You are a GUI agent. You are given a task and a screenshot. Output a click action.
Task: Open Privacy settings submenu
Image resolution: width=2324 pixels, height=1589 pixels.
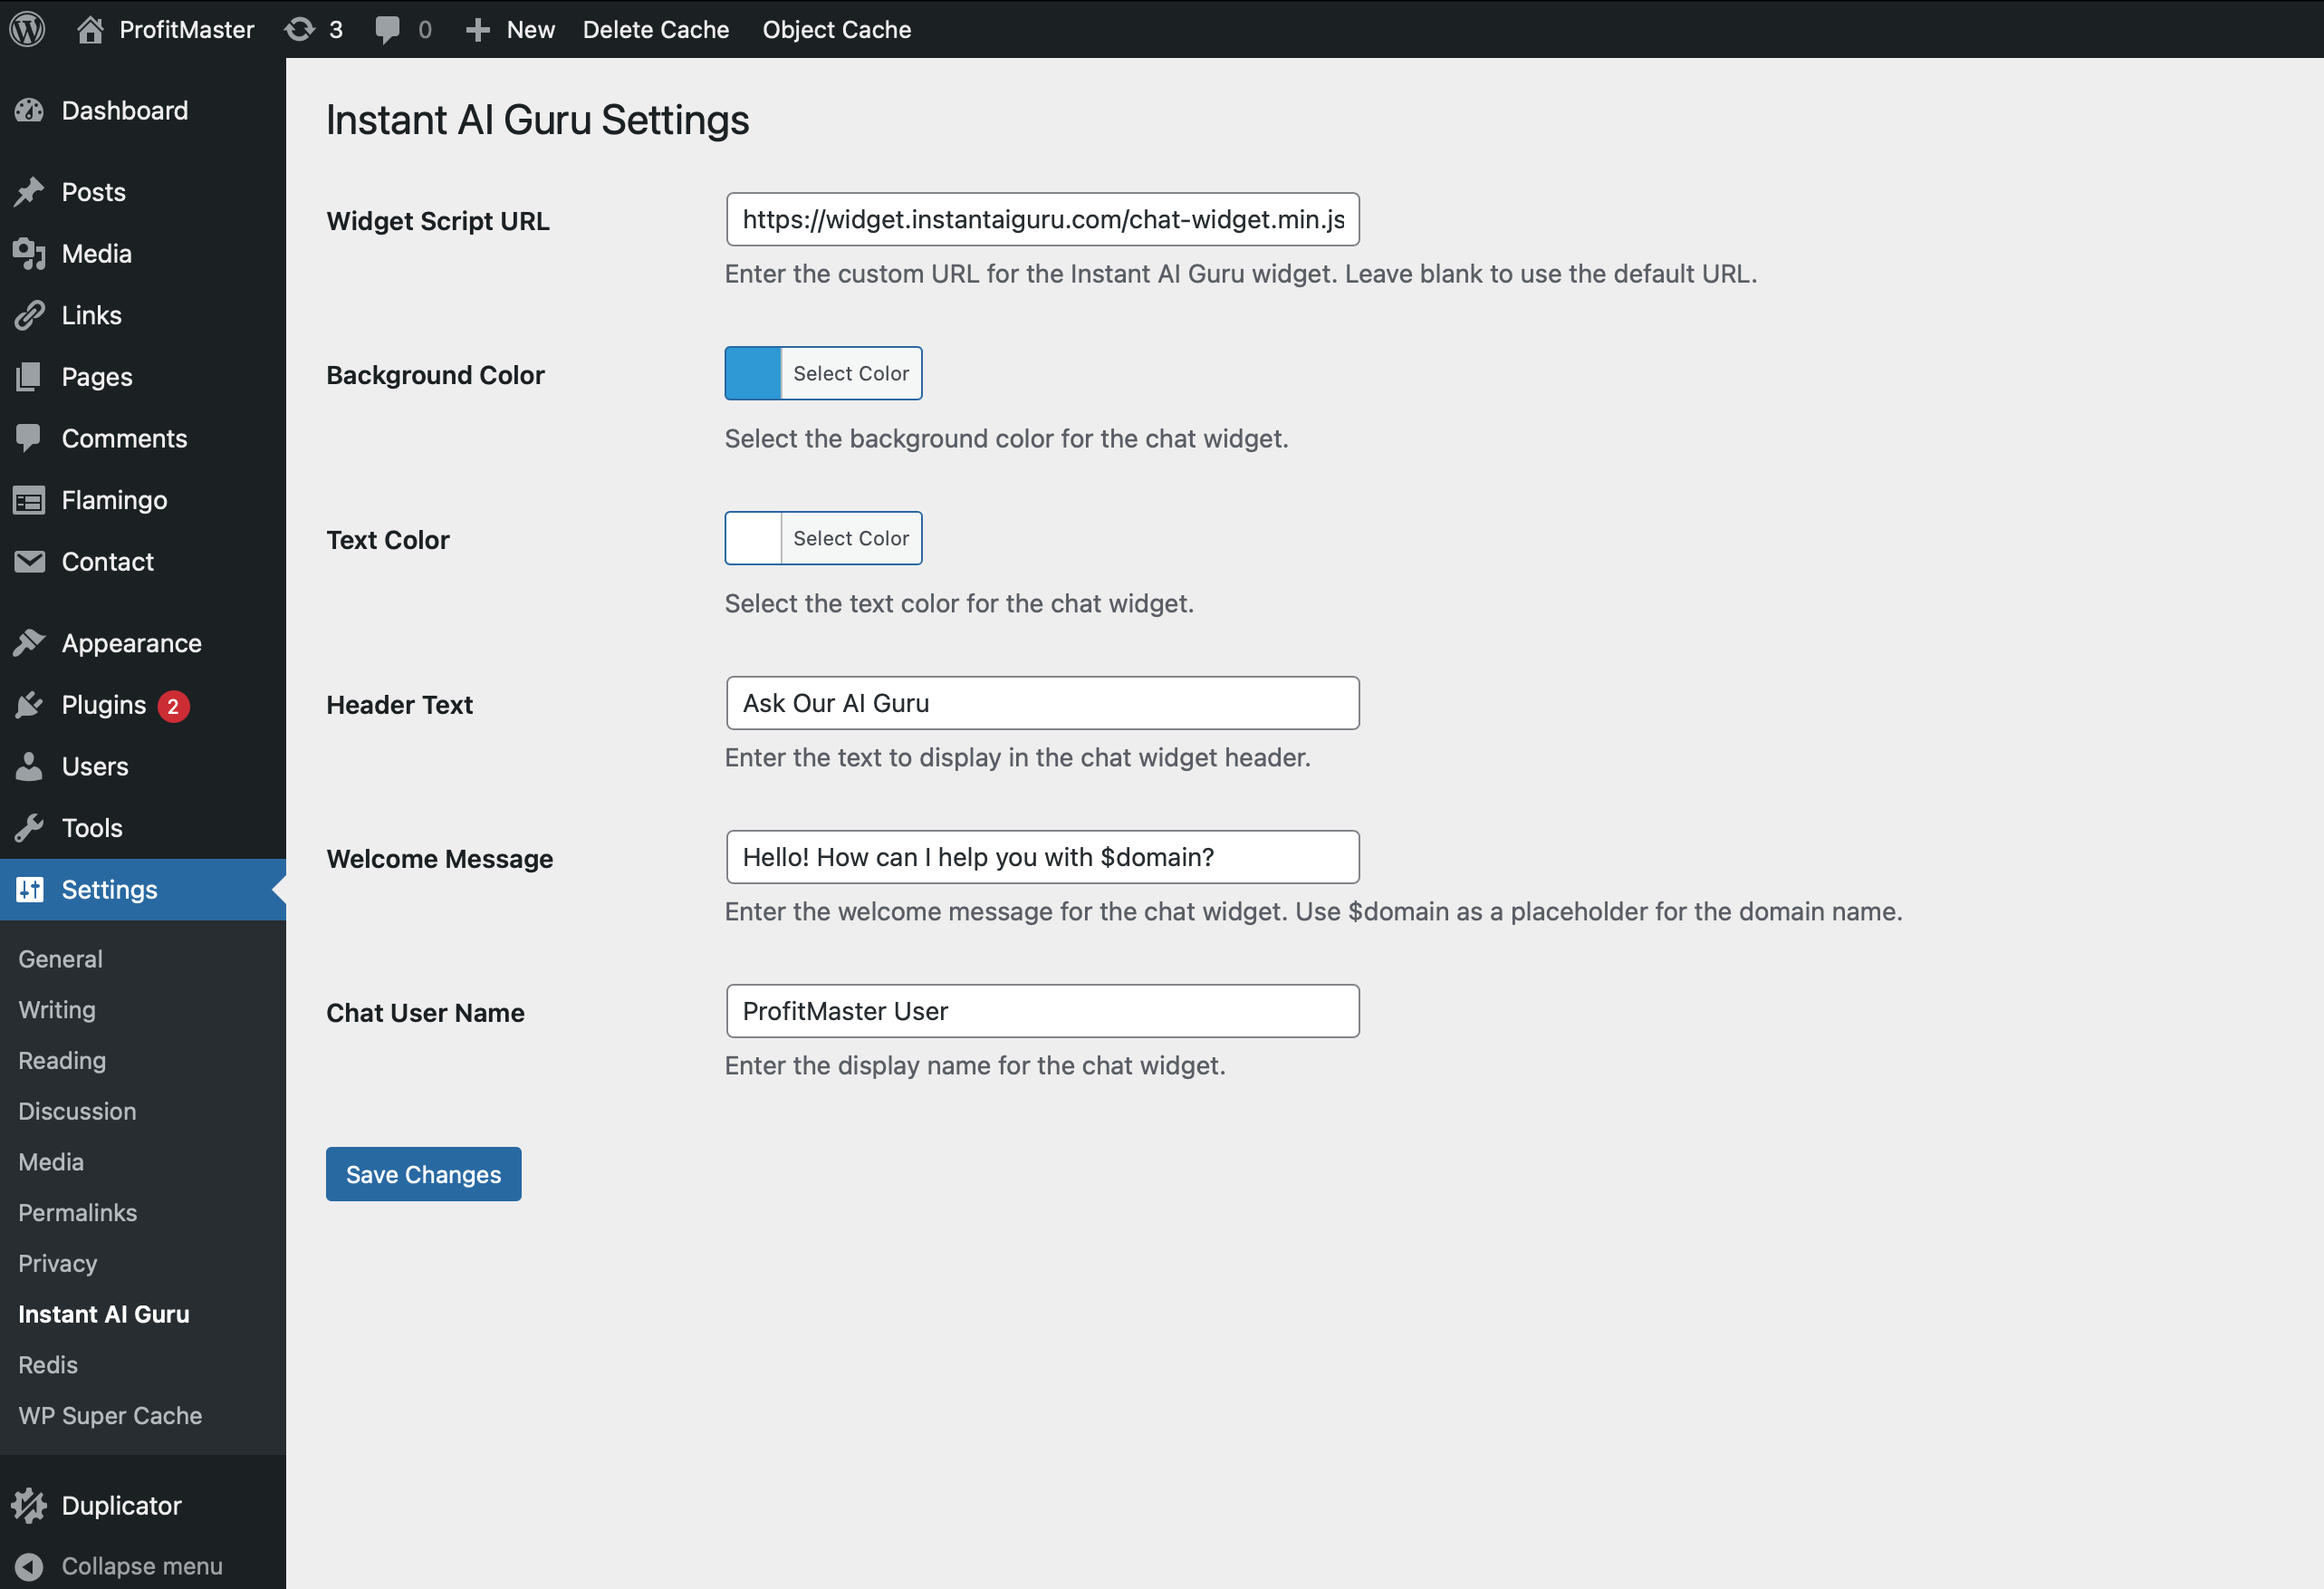pyautogui.click(x=58, y=1263)
